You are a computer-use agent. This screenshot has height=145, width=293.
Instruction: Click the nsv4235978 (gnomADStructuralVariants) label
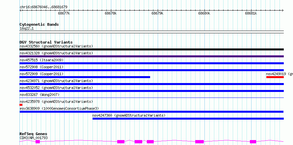[x=56, y=101]
